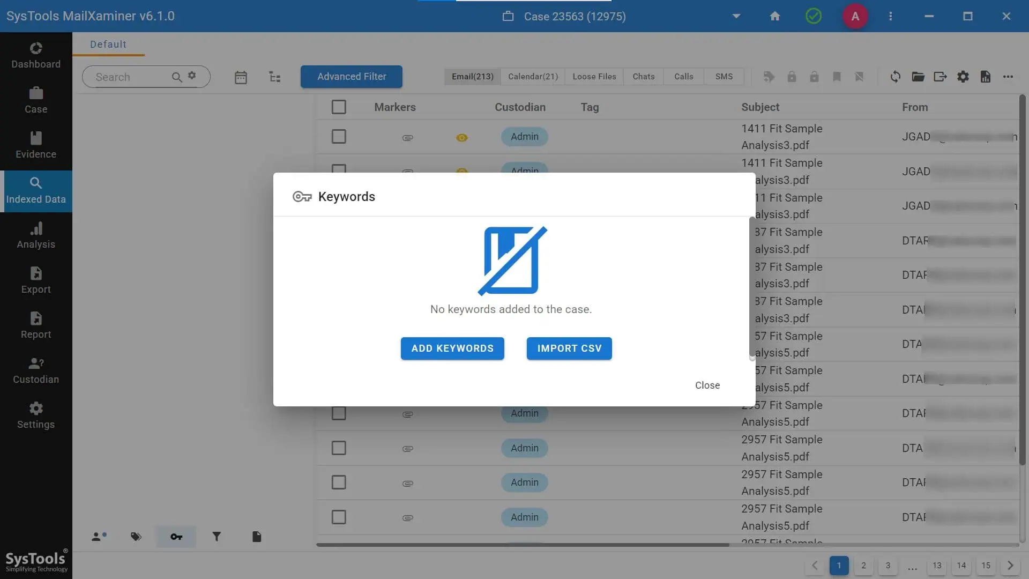This screenshot has width=1029, height=579.
Task: Open the Report section
Action: [36, 326]
